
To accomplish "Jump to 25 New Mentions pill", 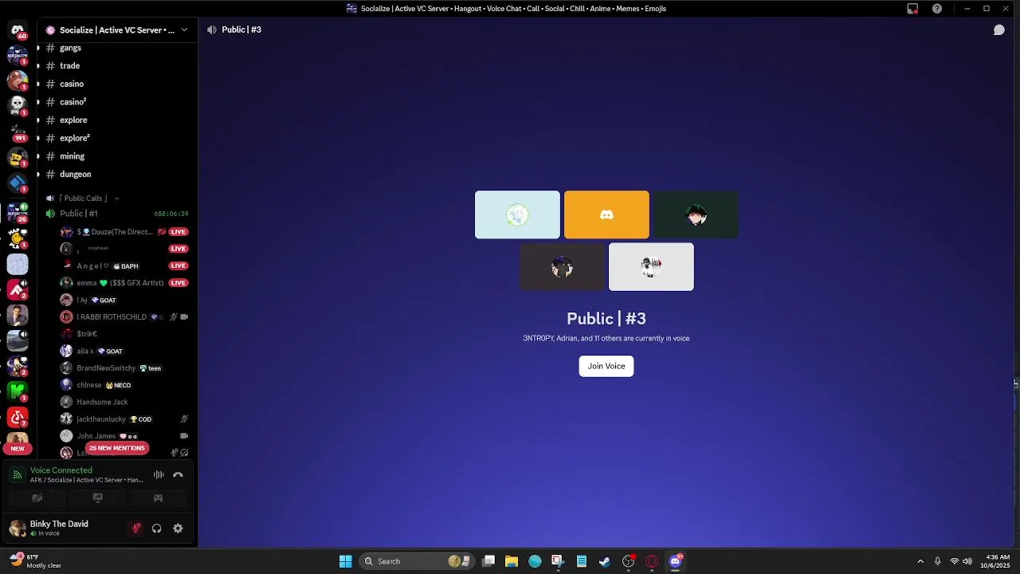I will [x=117, y=448].
